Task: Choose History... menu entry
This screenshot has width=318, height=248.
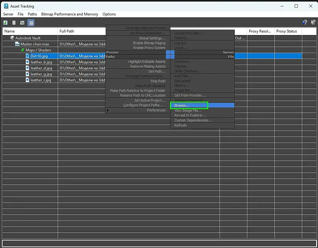Action: 202,86
